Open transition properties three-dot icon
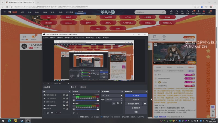Image resolution: width=218 pixels, height=123 pixels. [x=121, y=103]
